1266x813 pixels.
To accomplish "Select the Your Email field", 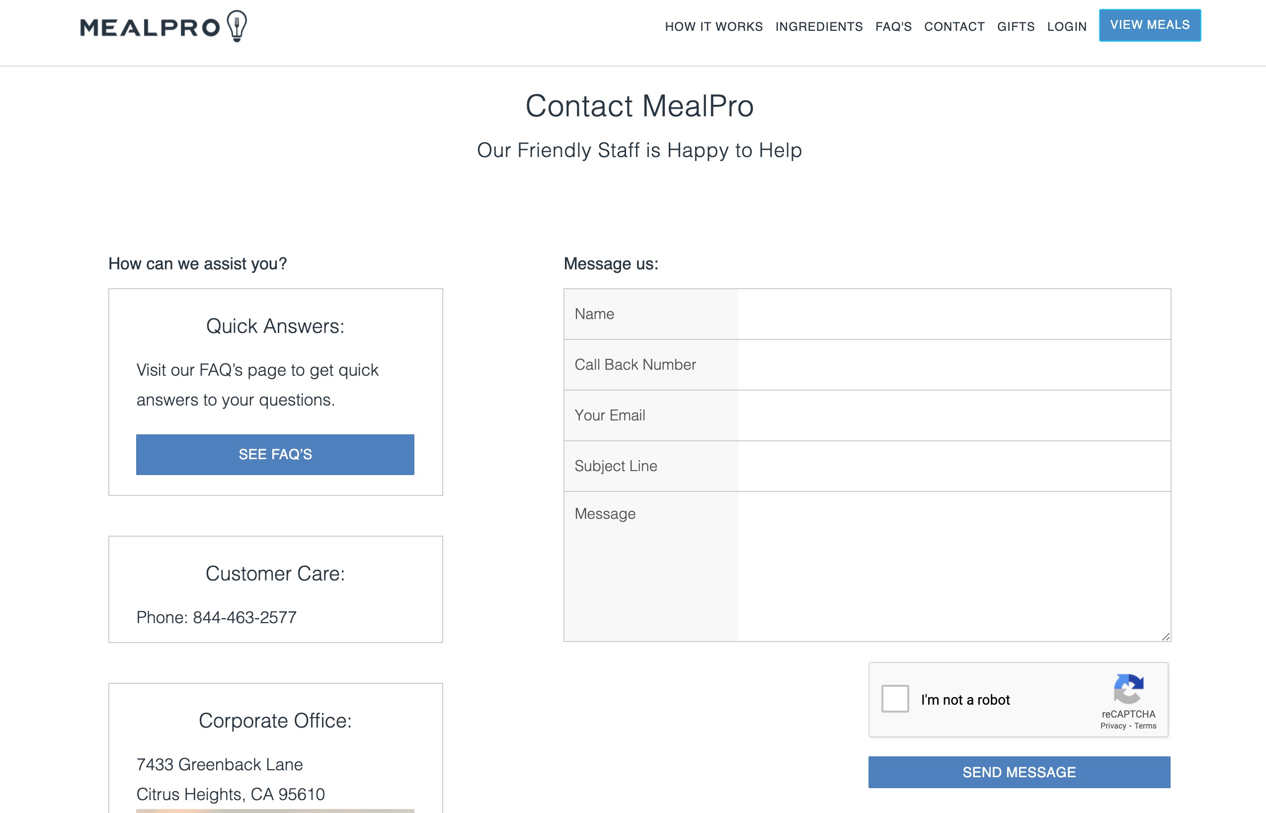I will coord(867,415).
